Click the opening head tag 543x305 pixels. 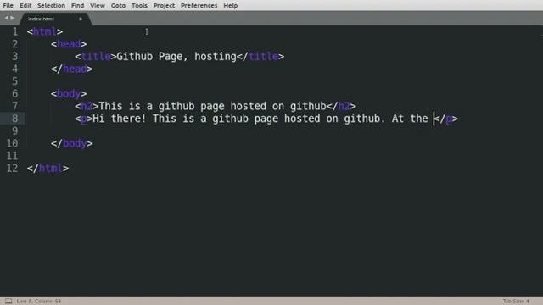[x=69, y=44]
